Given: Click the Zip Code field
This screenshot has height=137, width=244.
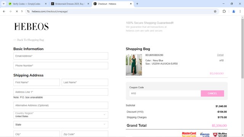Looking at the screenshot, I should [x=85, y=134].
